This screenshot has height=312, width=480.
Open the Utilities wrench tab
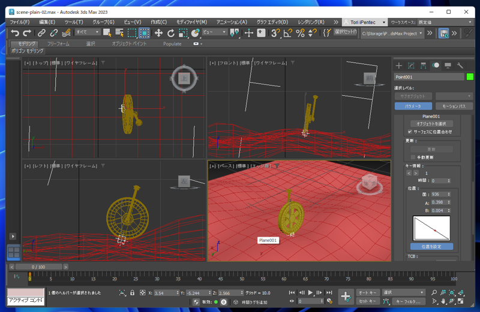460,66
